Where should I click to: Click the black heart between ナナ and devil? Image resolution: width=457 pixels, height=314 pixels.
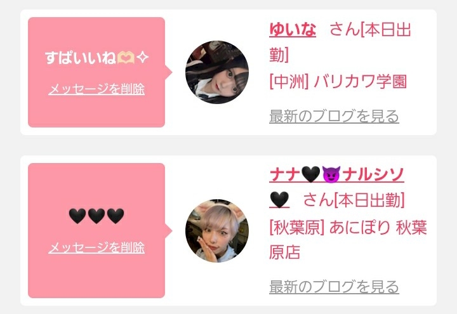click(x=310, y=174)
